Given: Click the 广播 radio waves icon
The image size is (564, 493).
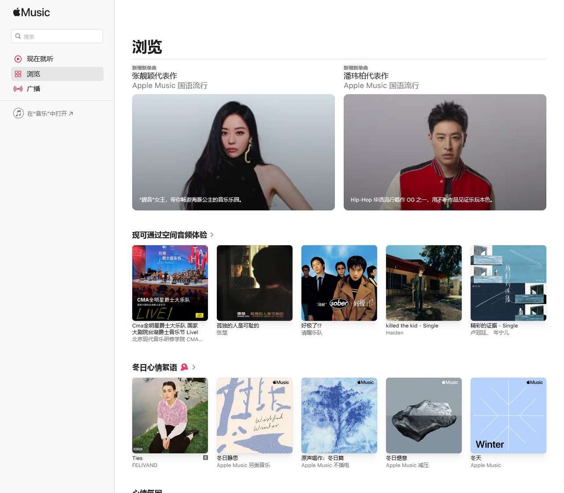Looking at the screenshot, I should pos(18,89).
